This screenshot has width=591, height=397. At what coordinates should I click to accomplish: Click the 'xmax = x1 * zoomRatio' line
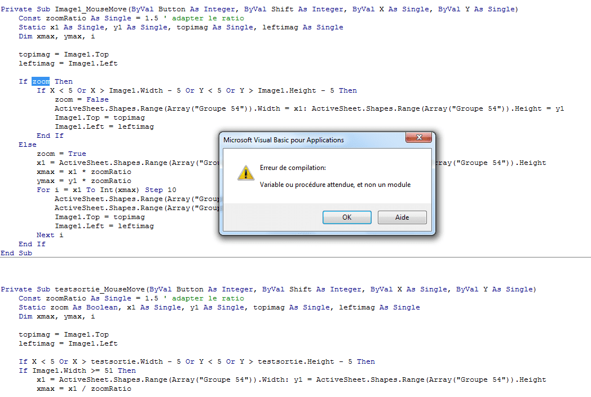click(x=84, y=172)
